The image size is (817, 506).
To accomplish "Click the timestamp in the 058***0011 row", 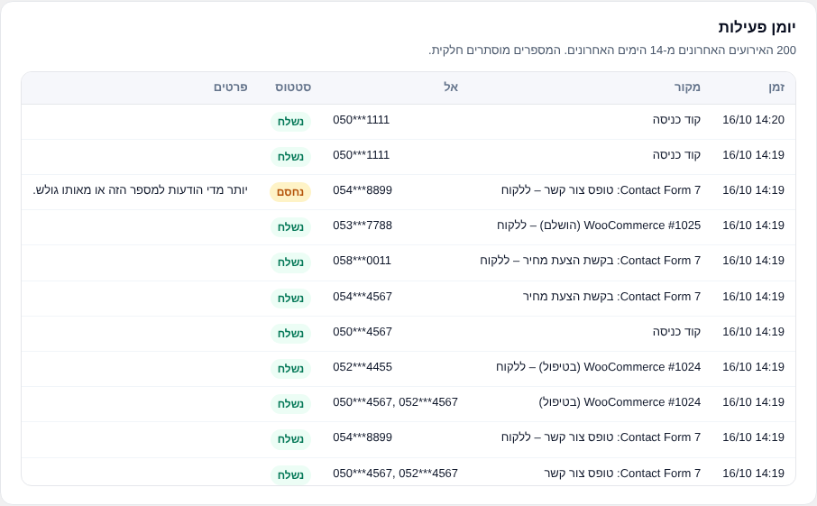I will (753, 261).
